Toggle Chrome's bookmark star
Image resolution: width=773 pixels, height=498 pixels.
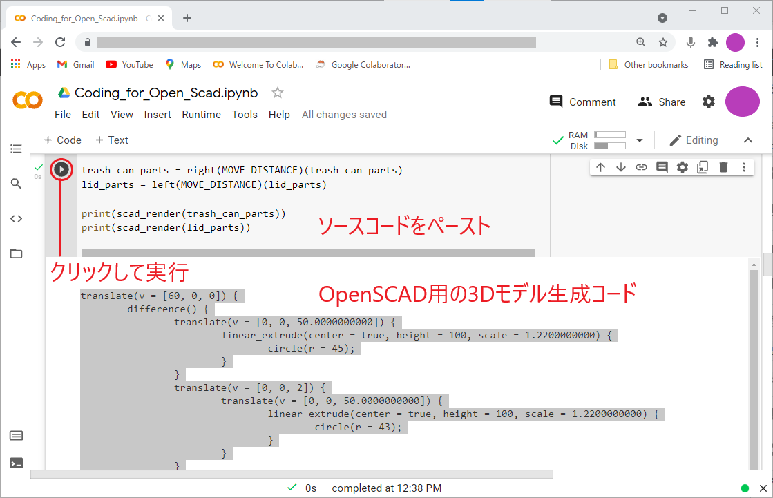tap(663, 42)
